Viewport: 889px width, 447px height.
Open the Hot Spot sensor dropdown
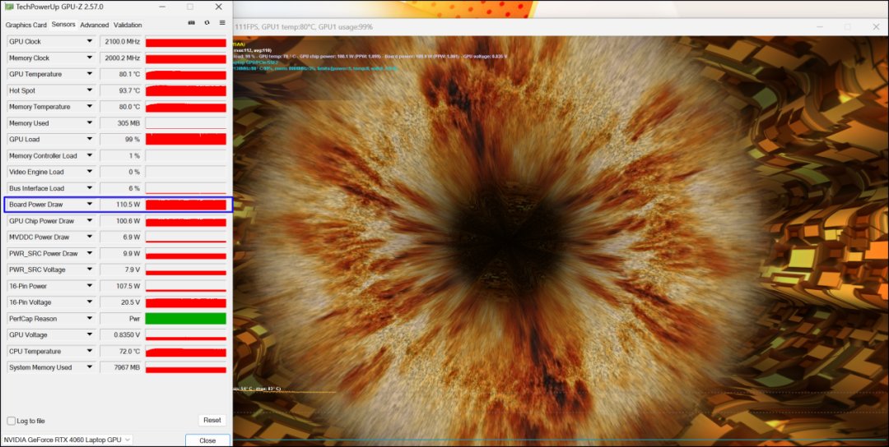click(90, 90)
